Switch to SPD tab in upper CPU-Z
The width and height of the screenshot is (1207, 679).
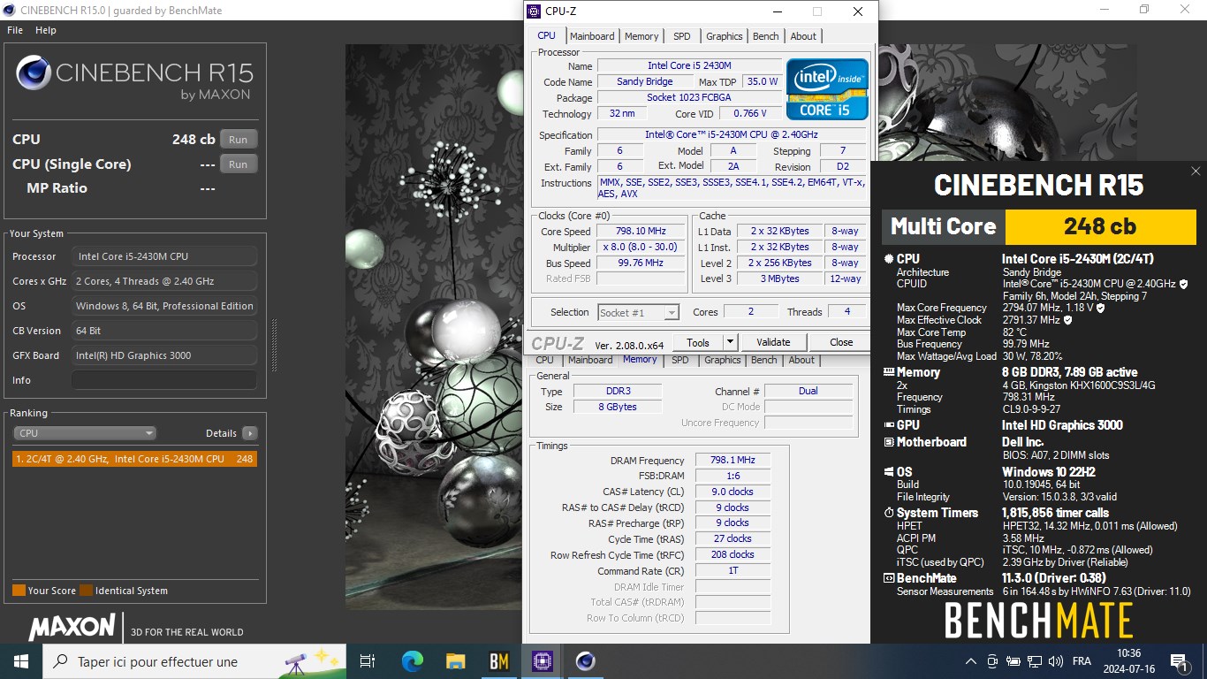click(x=682, y=36)
